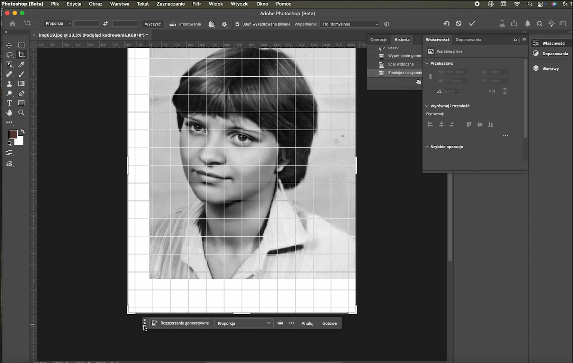
Task: Select the Eyedropper tool
Action: tap(21, 65)
